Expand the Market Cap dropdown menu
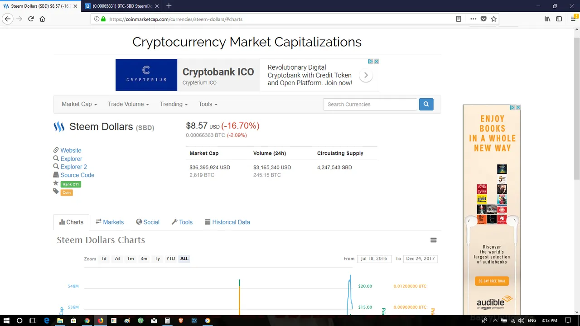The height and width of the screenshot is (326, 580). coord(79,104)
